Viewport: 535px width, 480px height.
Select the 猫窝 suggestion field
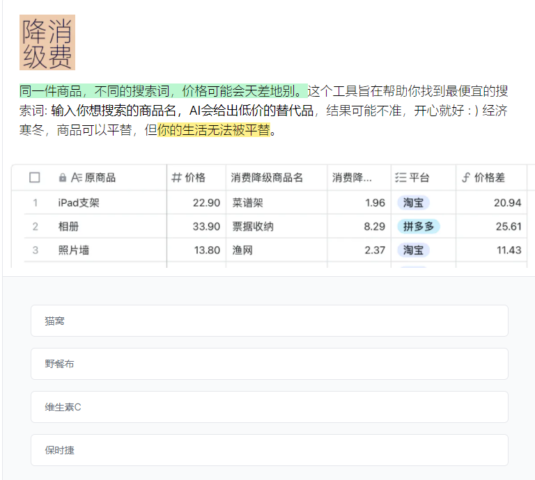coord(269,321)
